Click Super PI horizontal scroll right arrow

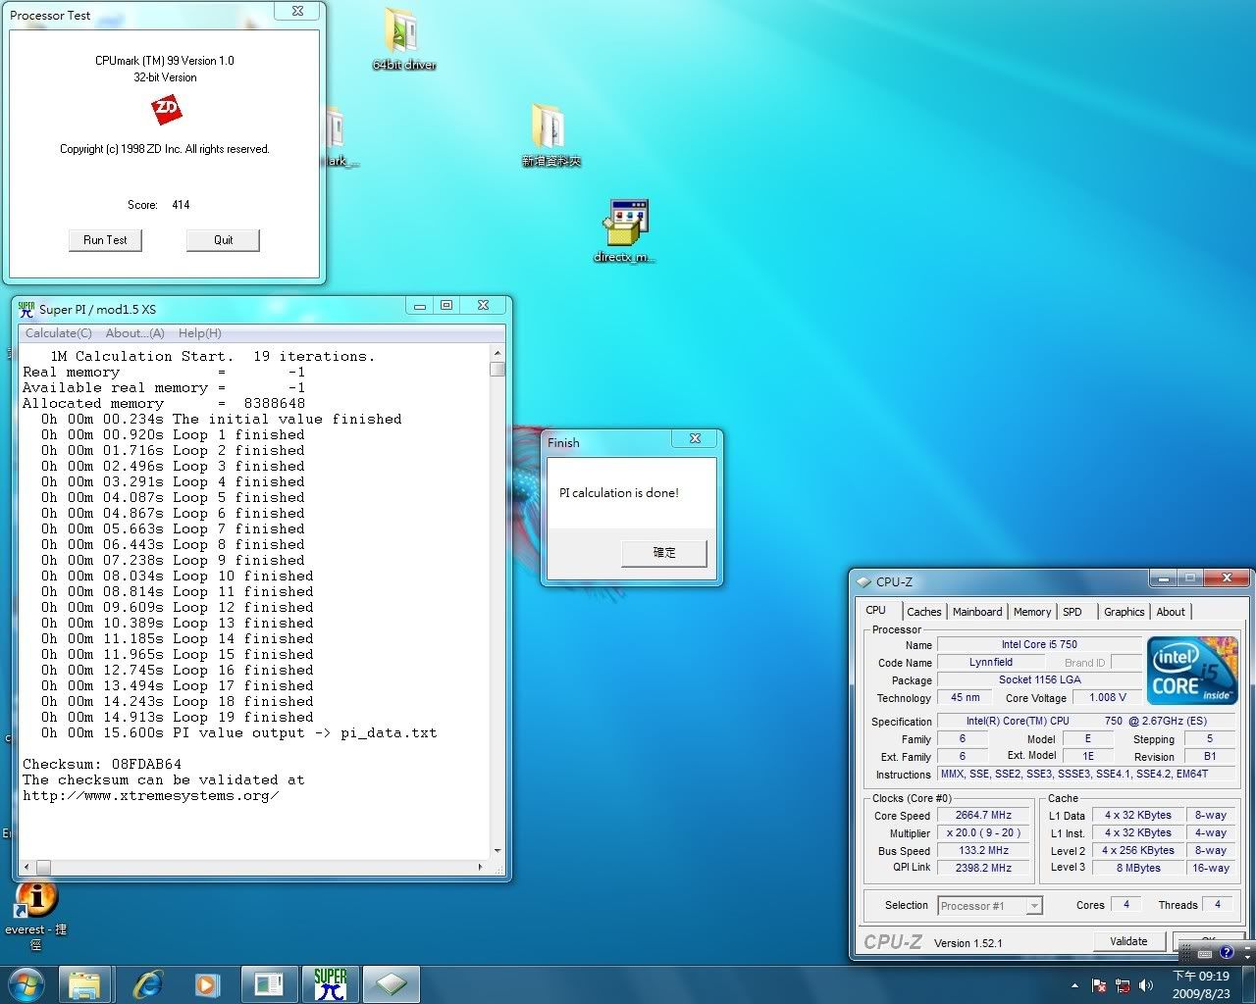pyautogui.click(x=480, y=868)
